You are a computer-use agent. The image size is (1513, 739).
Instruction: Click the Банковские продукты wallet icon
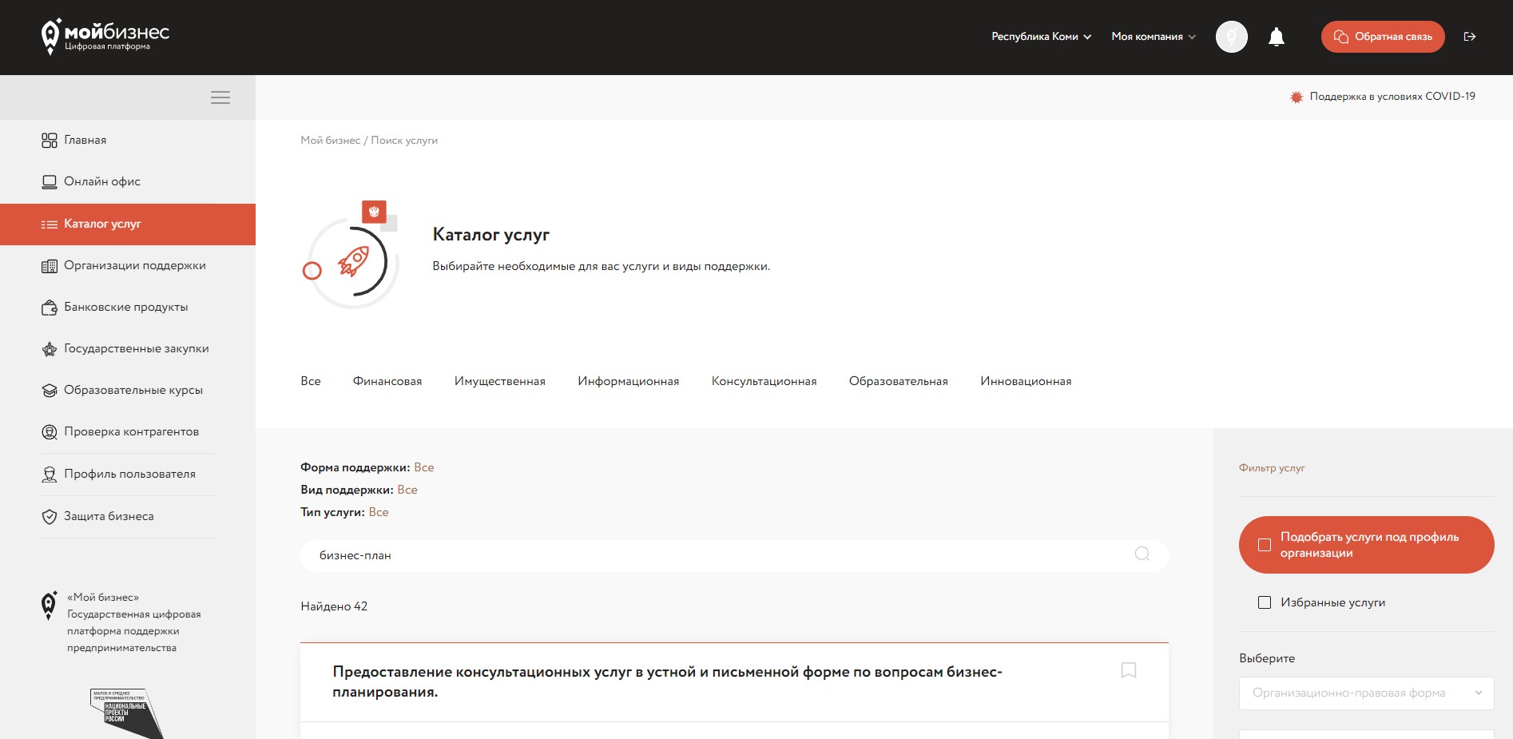(50, 308)
